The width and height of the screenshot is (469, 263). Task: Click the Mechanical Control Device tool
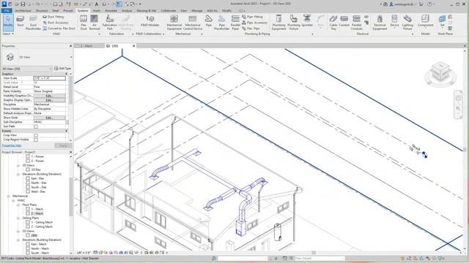pos(193,23)
